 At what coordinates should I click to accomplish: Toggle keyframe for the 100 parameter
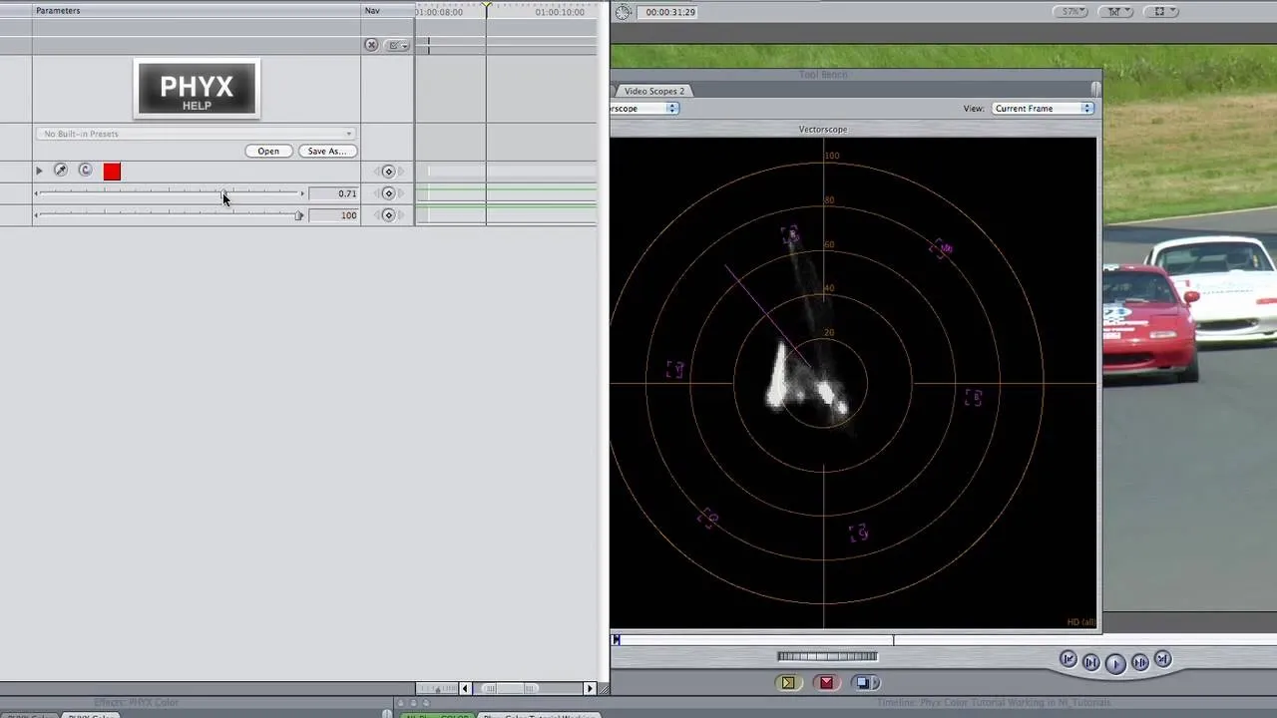(388, 215)
